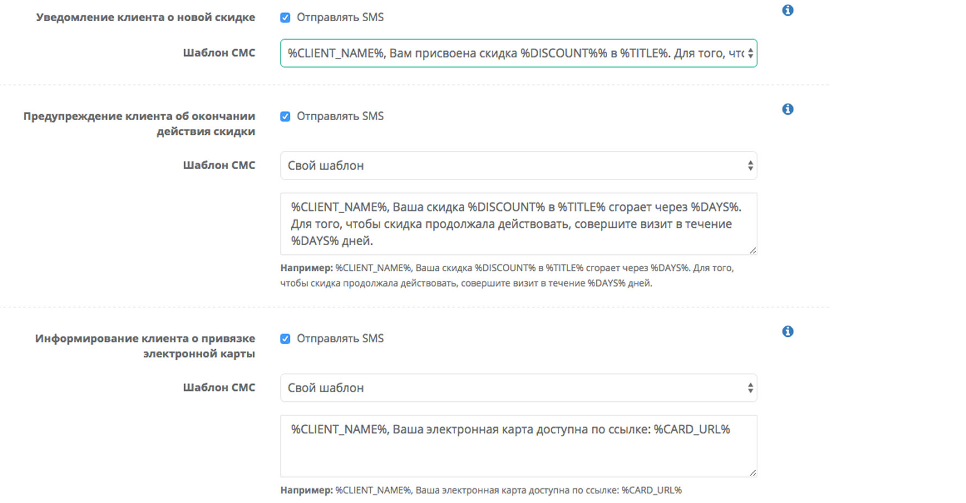This screenshot has height=503, width=966.
Task: Open info icon for electronic card linking
Action: pyautogui.click(x=788, y=332)
